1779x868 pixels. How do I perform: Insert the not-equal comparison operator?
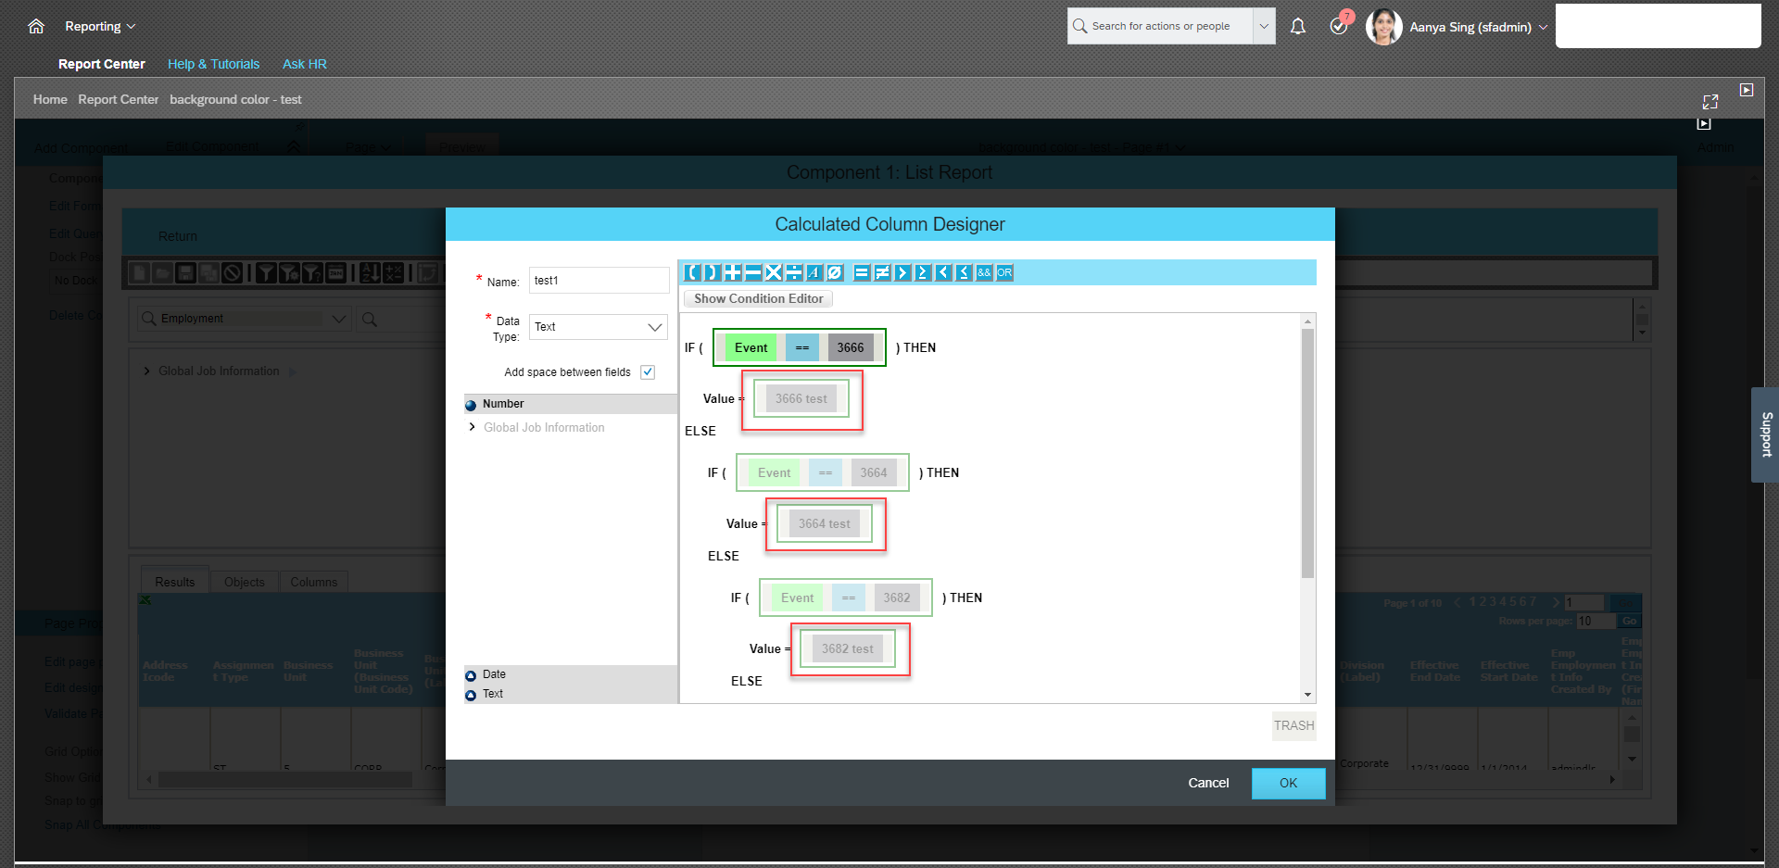[882, 272]
